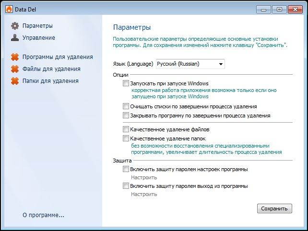Open the О программе... link
This screenshot has height=231, width=308.
43,215
